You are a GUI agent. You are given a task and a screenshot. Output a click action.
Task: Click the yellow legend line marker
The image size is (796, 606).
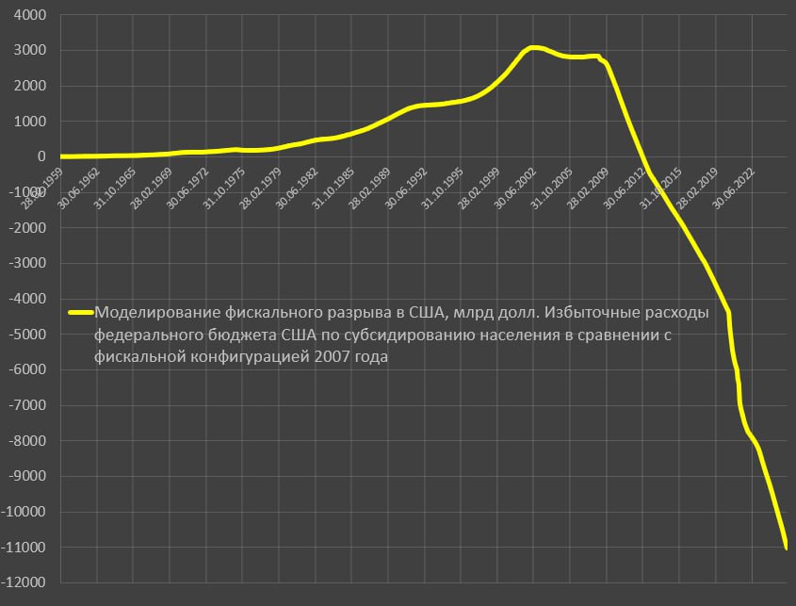coord(81,314)
